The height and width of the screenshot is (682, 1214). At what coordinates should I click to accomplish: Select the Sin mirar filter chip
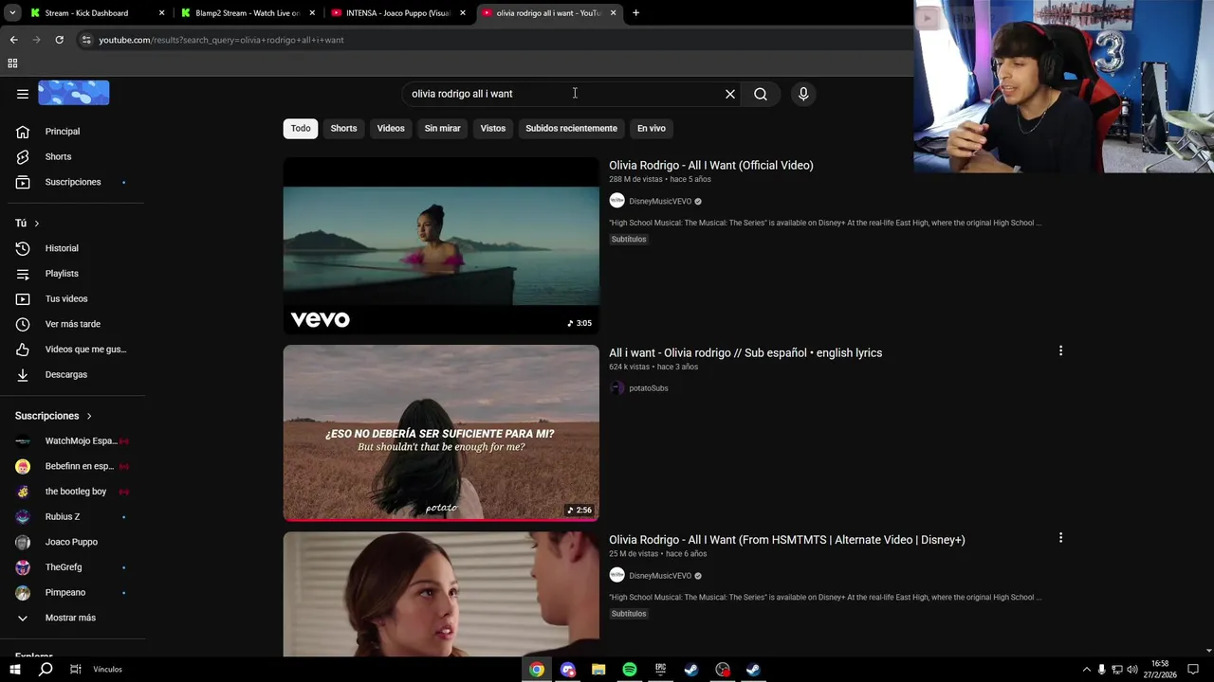coord(442,129)
